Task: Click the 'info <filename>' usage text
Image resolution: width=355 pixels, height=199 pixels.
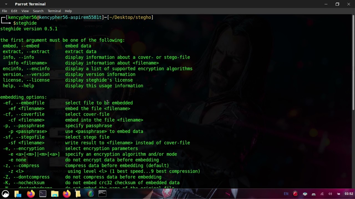Action: pos(27,63)
